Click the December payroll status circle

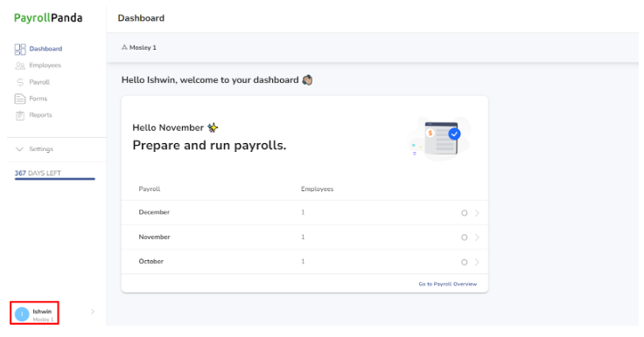tap(464, 213)
